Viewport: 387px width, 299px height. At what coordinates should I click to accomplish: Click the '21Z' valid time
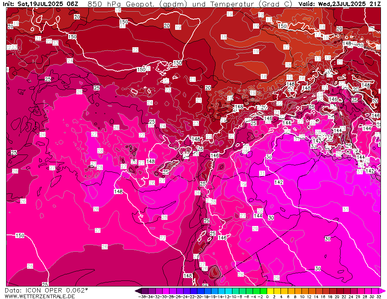coord(375,4)
